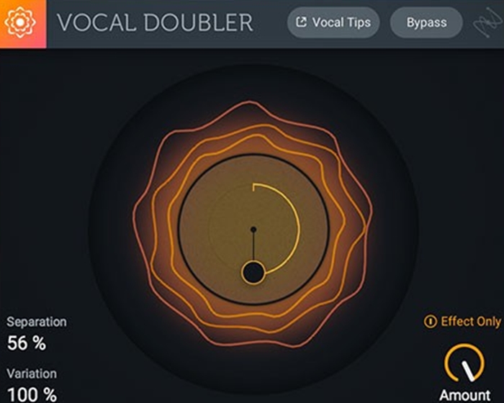This screenshot has width=504, height=403.
Task: Click the Vocal Doubler title text
Action: click(155, 22)
